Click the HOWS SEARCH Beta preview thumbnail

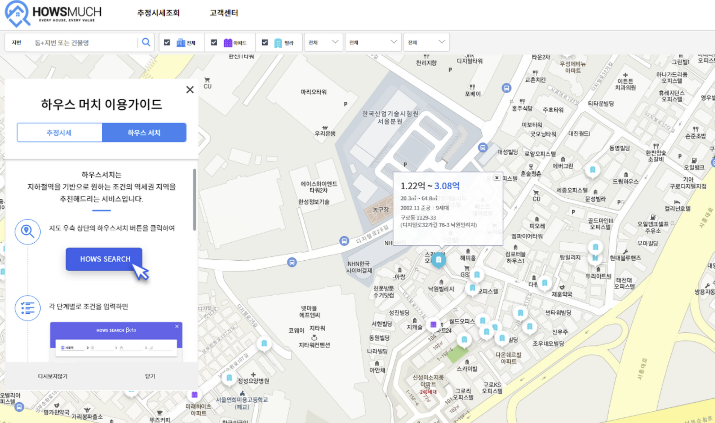pos(116,341)
